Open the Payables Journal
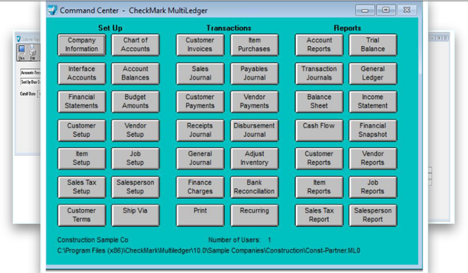Viewport: 468px width, 273px height. click(x=254, y=74)
